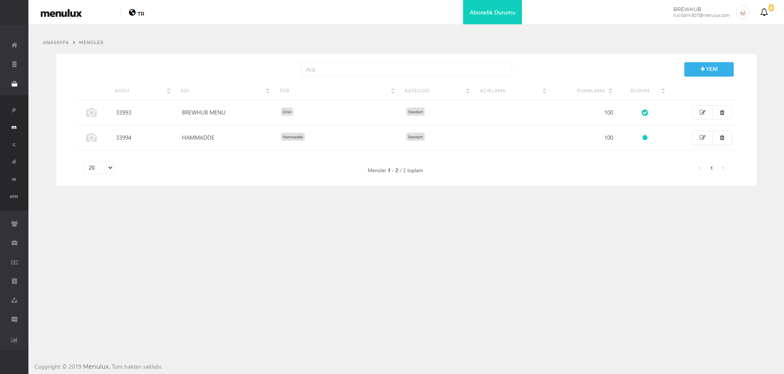
Task: Click the Menulux link in footer
Action: click(x=96, y=367)
